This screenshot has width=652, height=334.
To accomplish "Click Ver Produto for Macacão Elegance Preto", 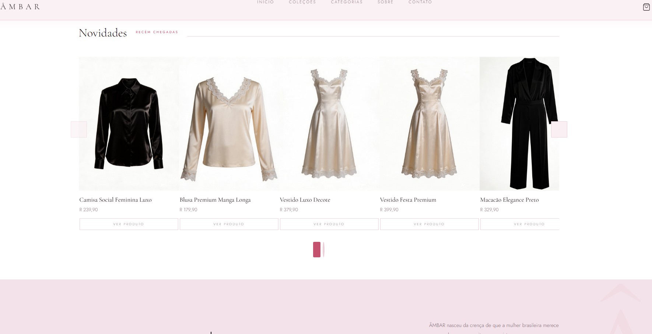I will click(520, 224).
